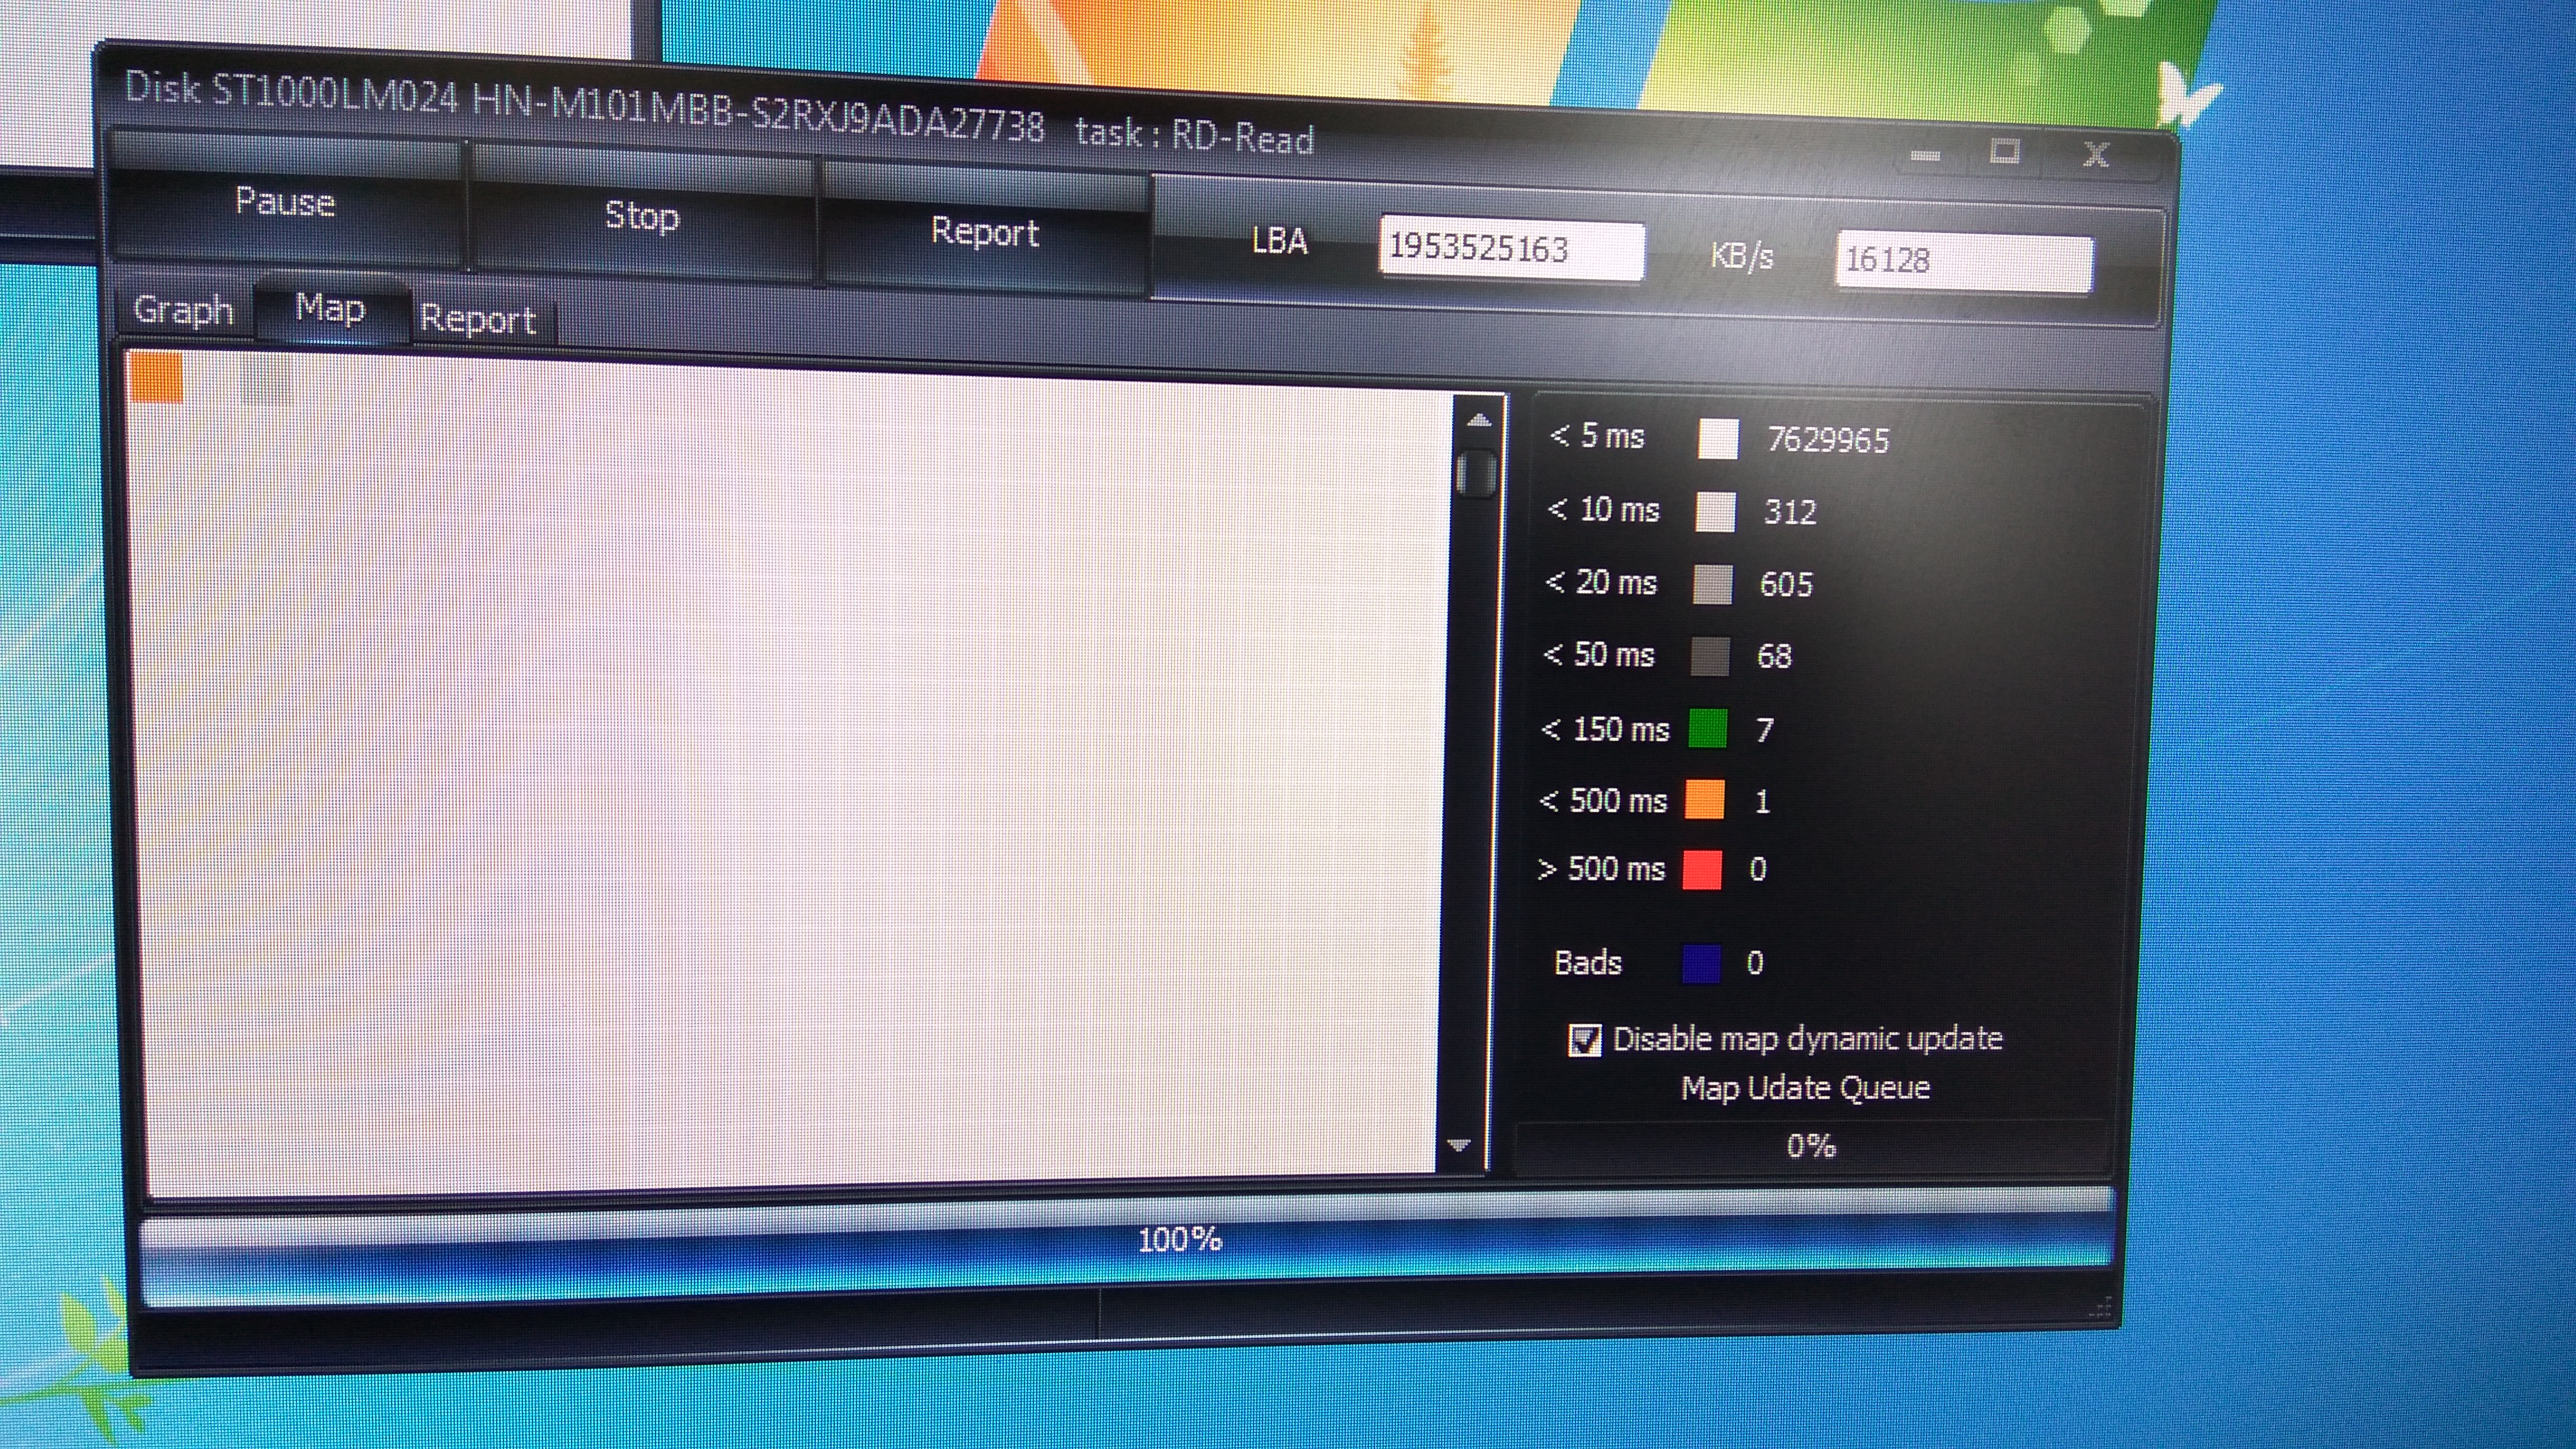Click the orange block in map
This screenshot has width=2576, height=1449.
pos(157,377)
